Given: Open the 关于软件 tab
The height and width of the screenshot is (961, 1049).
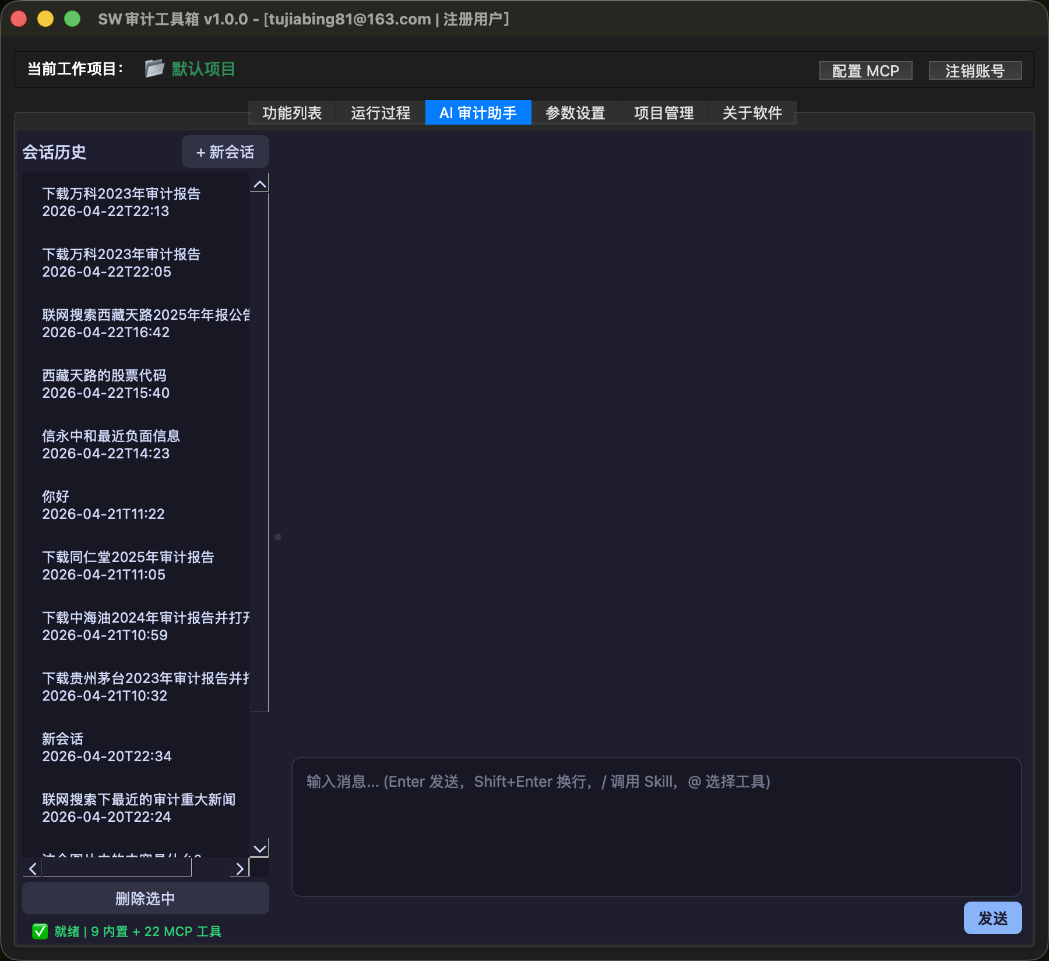Looking at the screenshot, I should tap(752, 112).
